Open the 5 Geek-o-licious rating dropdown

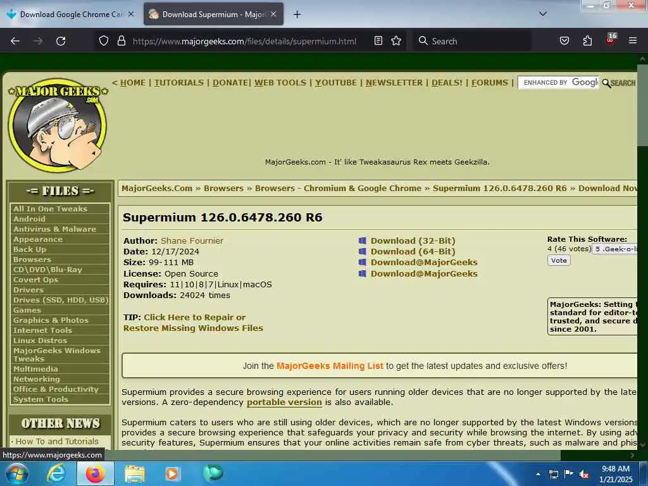(x=615, y=249)
